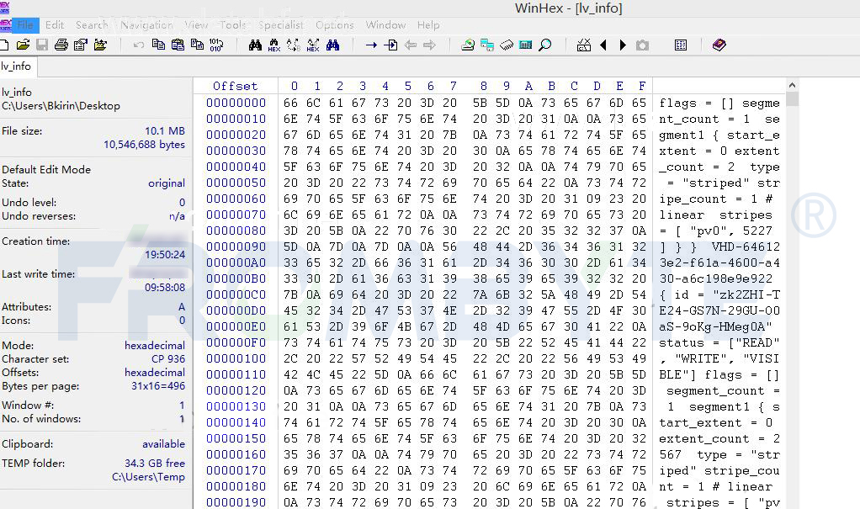Click the Find Text binoculars icon
Viewport: 860px width, 509px height.
pyautogui.click(x=255, y=45)
